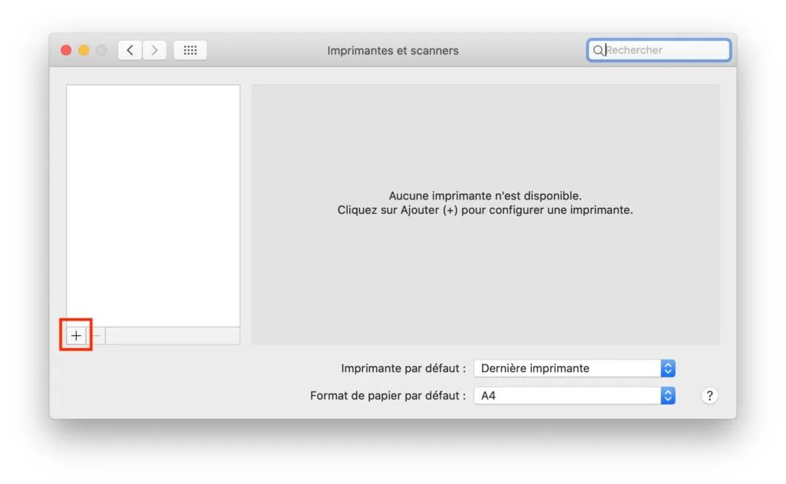The width and height of the screenshot is (786, 484).
Task: Go forward with the right chevron
Action: [154, 50]
